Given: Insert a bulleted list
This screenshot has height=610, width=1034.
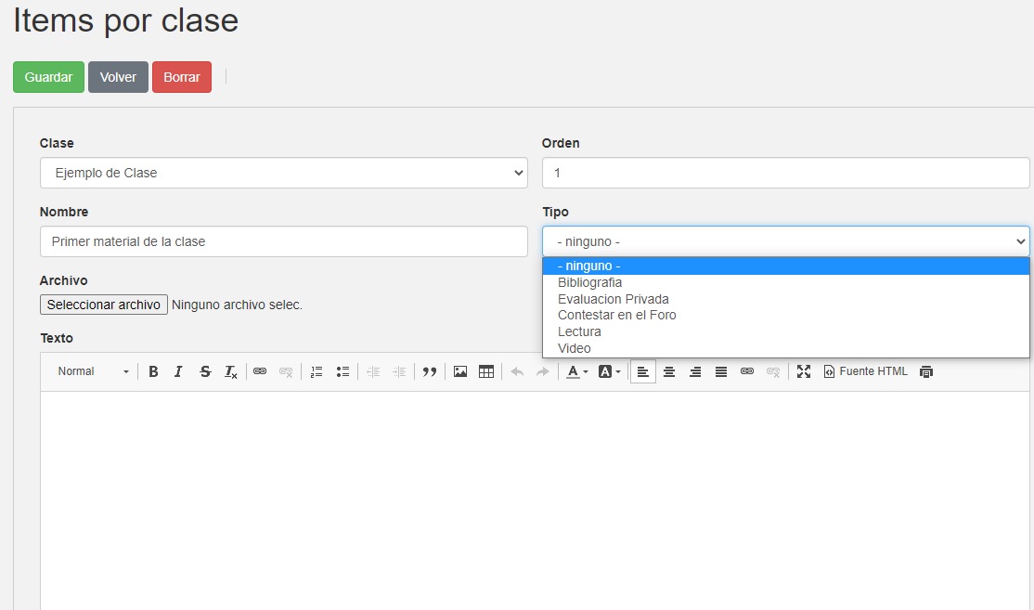Looking at the screenshot, I should [x=343, y=371].
